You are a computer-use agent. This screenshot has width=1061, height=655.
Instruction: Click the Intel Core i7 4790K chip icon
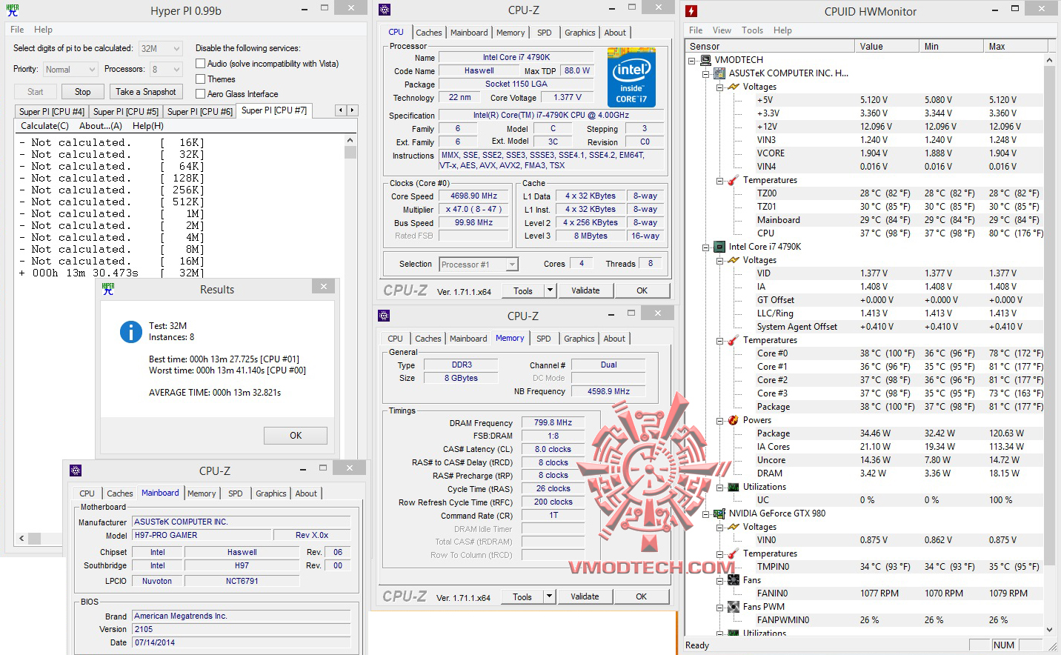pos(719,247)
